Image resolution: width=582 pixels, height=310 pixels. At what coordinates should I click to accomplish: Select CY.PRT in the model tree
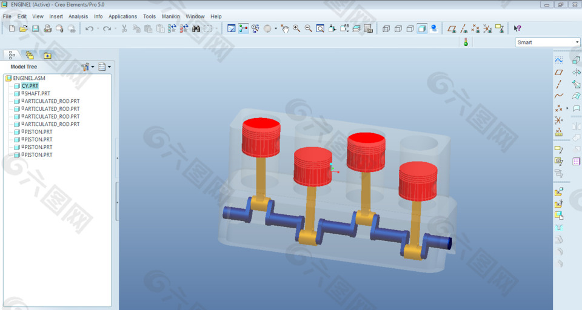pos(30,86)
